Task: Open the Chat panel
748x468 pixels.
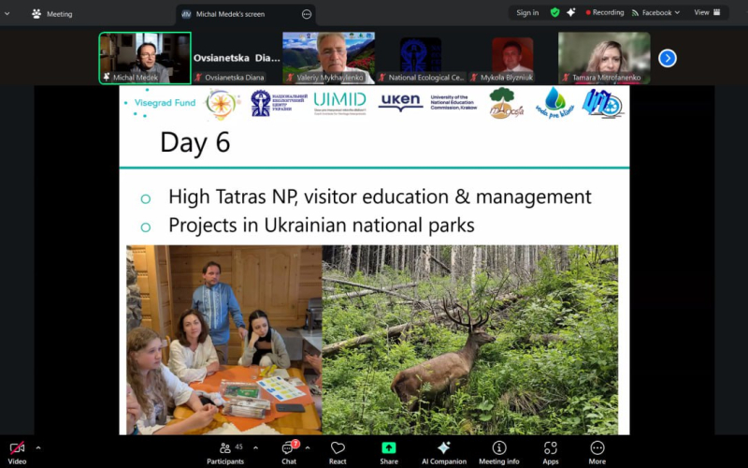Action: pyautogui.click(x=289, y=450)
